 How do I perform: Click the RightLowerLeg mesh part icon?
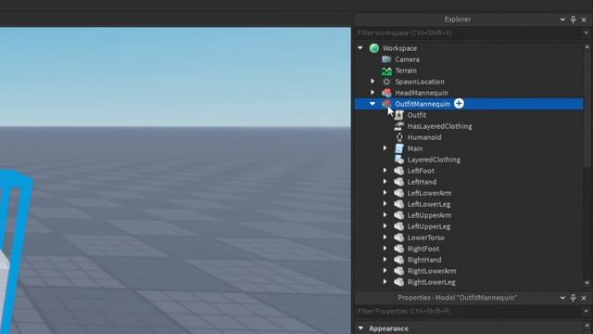[x=398, y=282]
